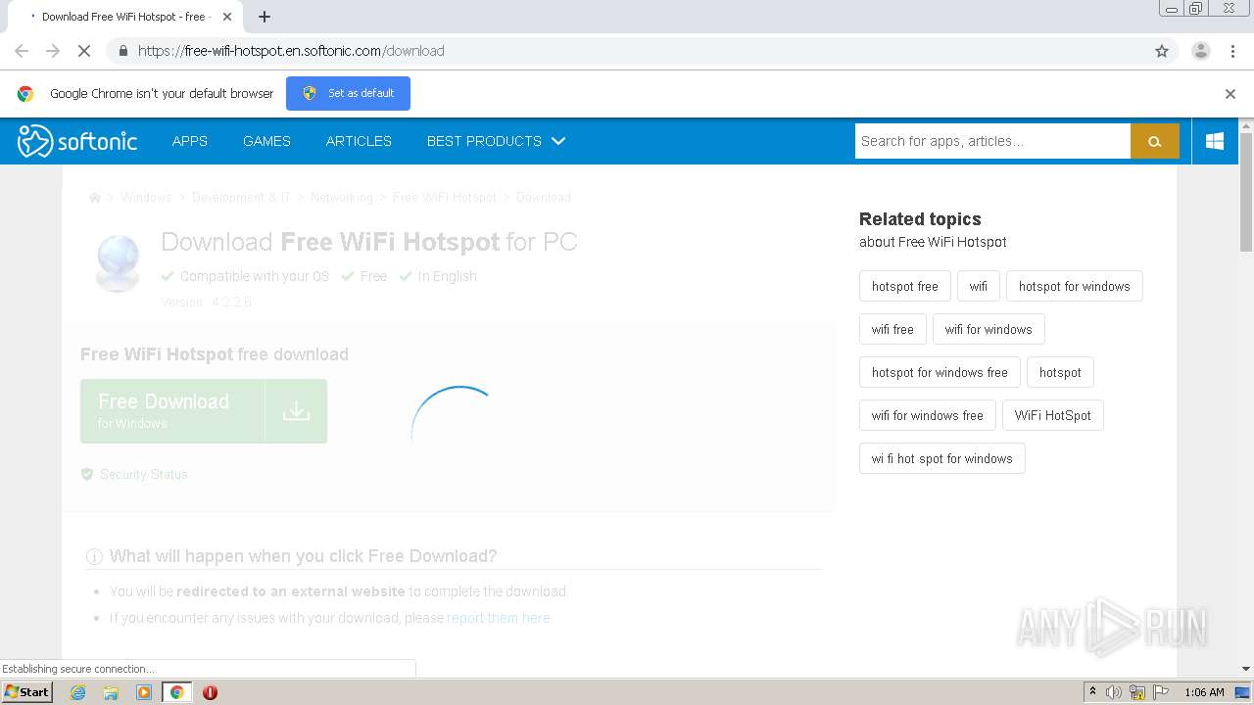Click the address bar URL
The image size is (1254, 705).
click(291, 51)
